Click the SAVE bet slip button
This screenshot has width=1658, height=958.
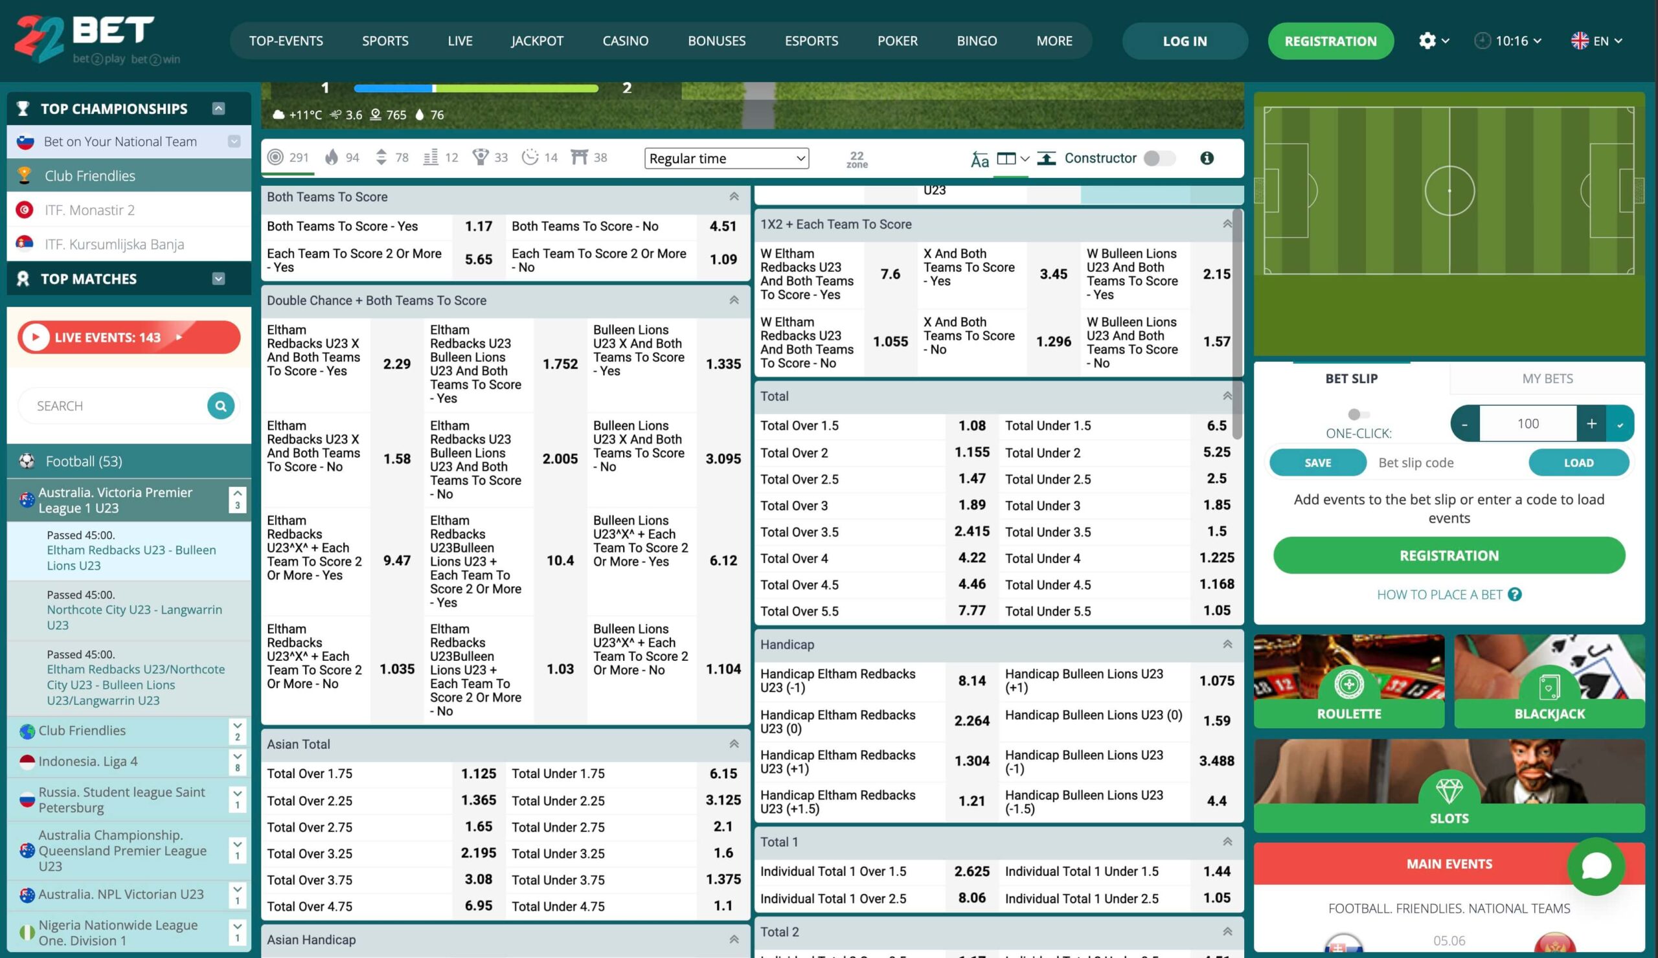click(x=1318, y=462)
